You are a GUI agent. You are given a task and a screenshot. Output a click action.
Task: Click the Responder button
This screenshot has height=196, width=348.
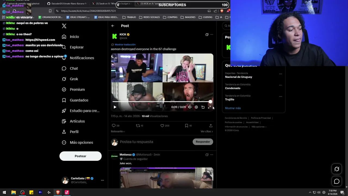pyautogui.click(x=203, y=142)
